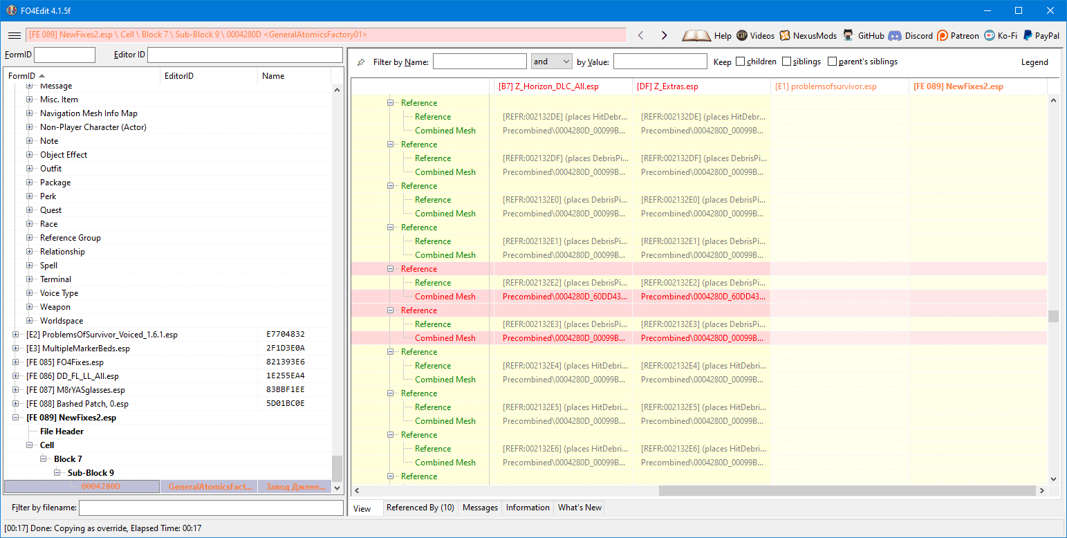Image resolution: width=1067 pixels, height=538 pixels.
Task: Open the Discord icon
Action: click(x=895, y=35)
